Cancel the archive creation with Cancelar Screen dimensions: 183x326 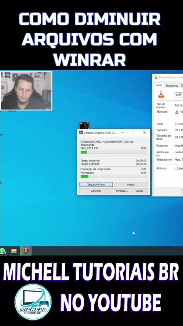[96, 190]
